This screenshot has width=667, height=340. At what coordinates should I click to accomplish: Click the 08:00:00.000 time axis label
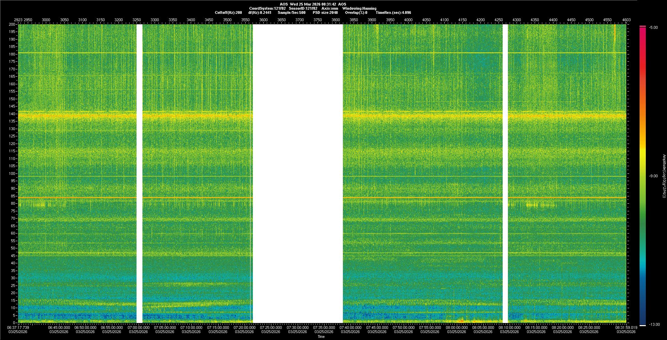456,328
